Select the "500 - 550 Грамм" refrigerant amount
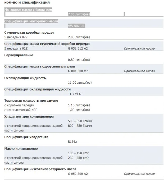This screenshot has height=180, width=164. tap(80, 121)
